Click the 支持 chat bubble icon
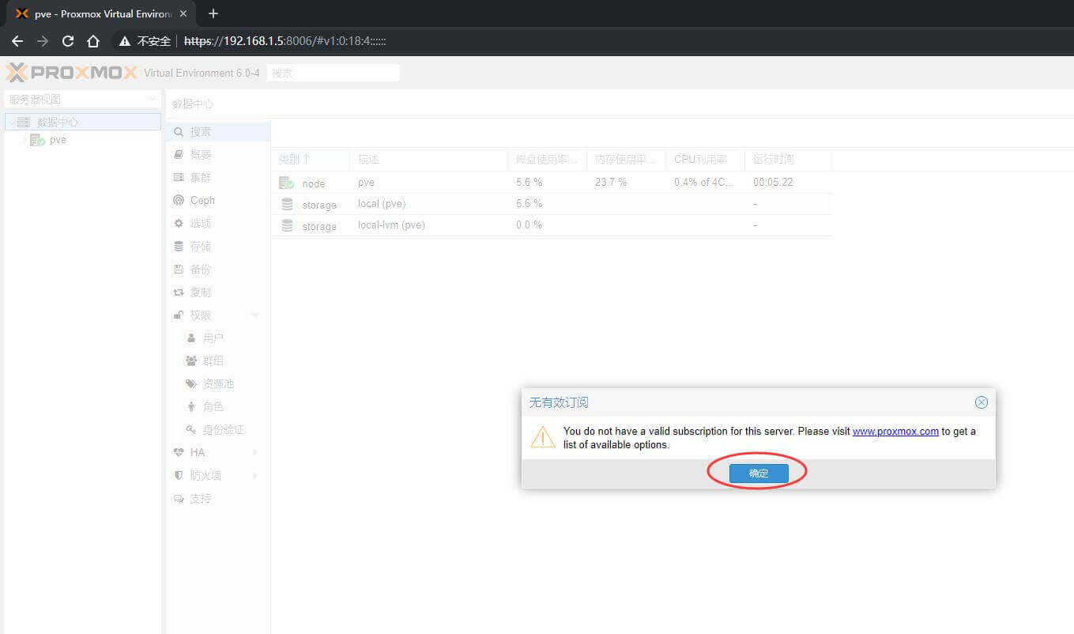 [x=179, y=499]
